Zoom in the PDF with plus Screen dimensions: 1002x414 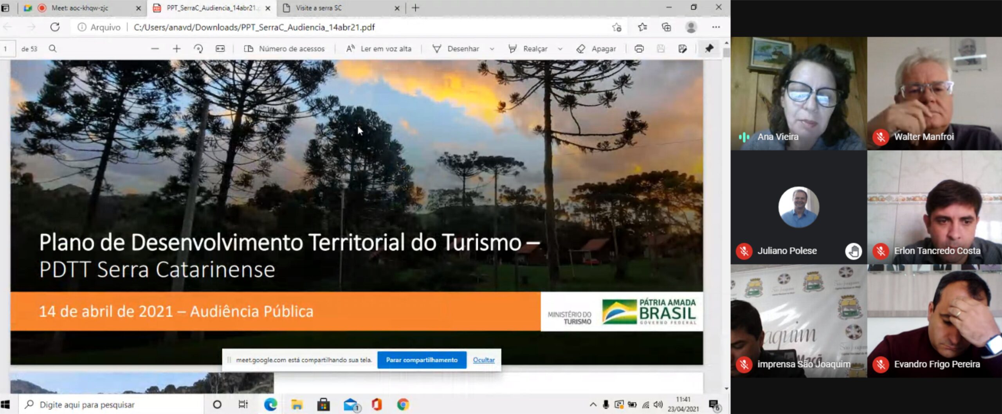point(177,49)
